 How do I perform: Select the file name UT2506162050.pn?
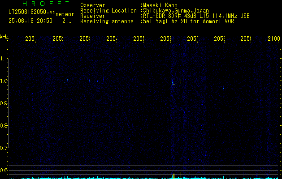coord(32,12)
